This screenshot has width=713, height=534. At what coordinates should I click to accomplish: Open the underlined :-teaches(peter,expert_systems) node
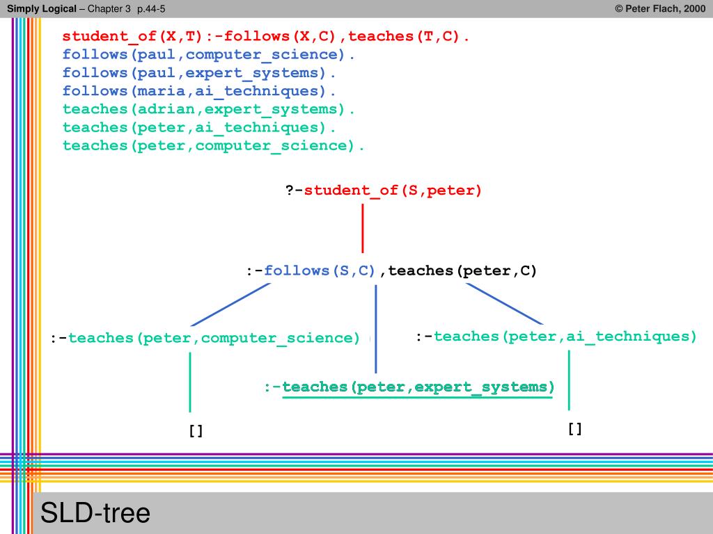(409, 387)
